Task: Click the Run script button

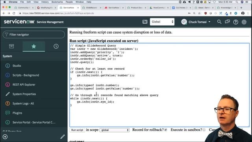Action: [77, 130]
